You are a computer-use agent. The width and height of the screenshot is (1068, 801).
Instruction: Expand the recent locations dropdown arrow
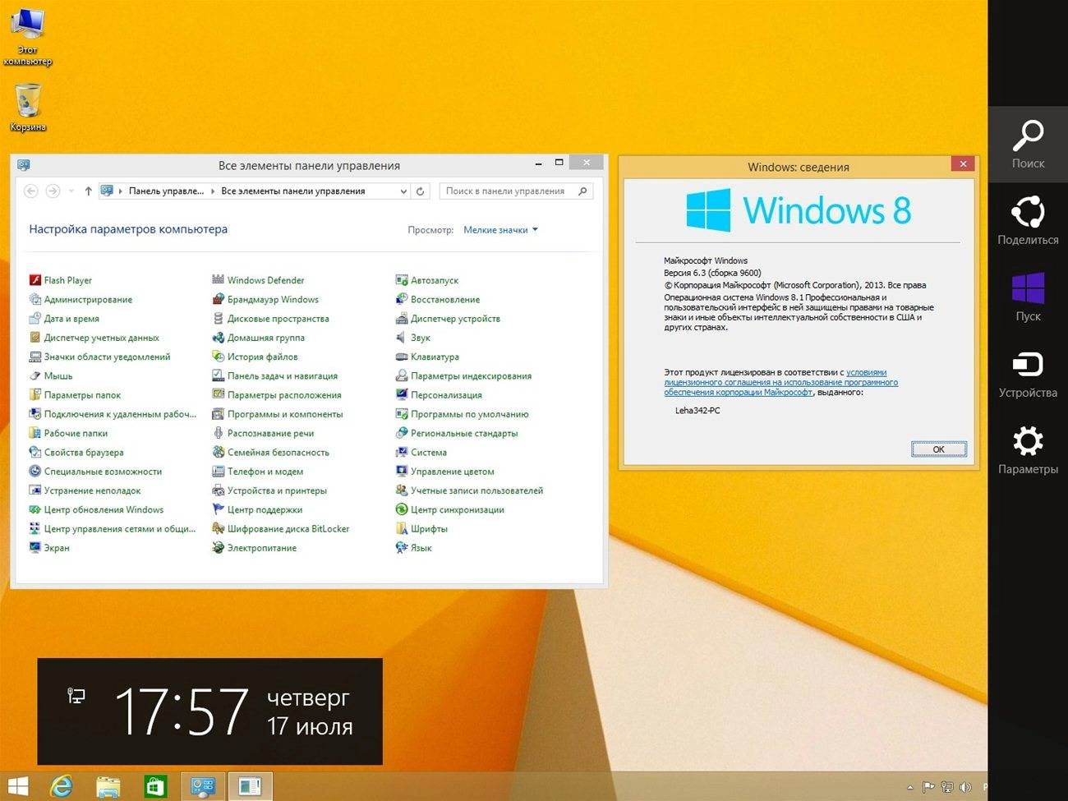pyautogui.click(x=71, y=191)
